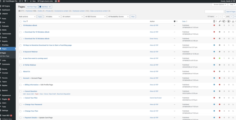Click the X icon in A TikTok Webinar row
The height and width of the screenshot is (120, 236).
pyautogui.click(x=233, y=65)
